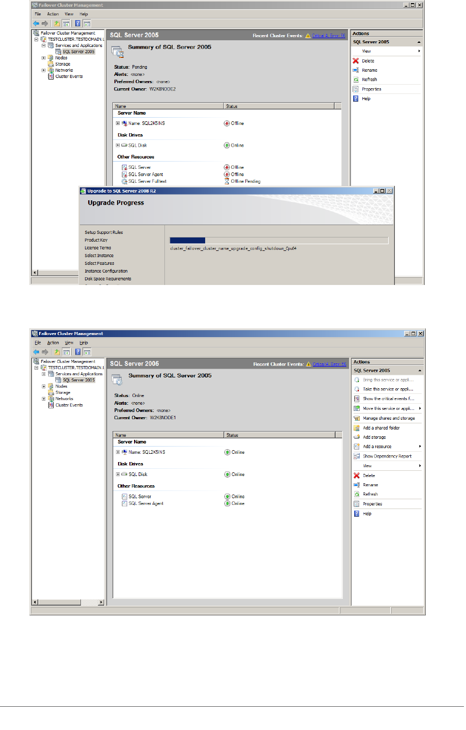Click the Forward arrow in the Status Online window toolbar
This screenshot has height=730, width=466.
(x=45, y=352)
